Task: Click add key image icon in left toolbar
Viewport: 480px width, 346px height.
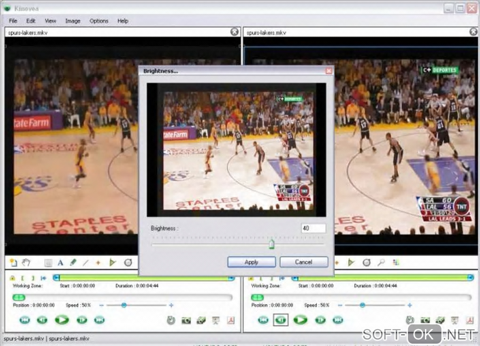Action: coord(13,262)
